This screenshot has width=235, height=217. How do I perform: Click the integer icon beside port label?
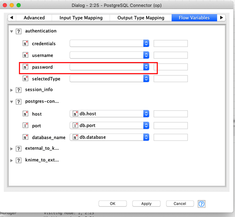click(x=25, y=125)
